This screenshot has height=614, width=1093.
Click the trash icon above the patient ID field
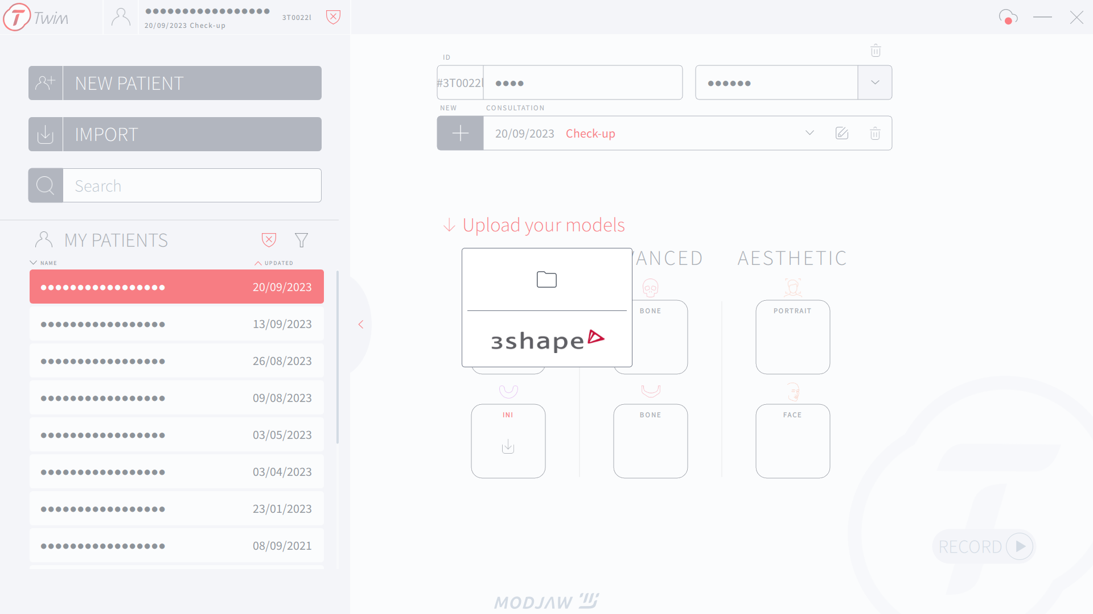tap(876, 51)
